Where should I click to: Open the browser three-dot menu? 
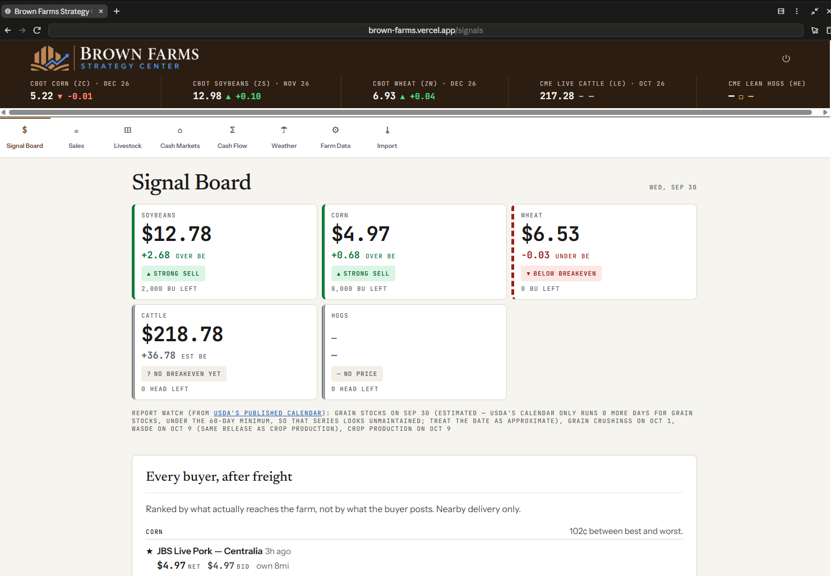(797, 11)
